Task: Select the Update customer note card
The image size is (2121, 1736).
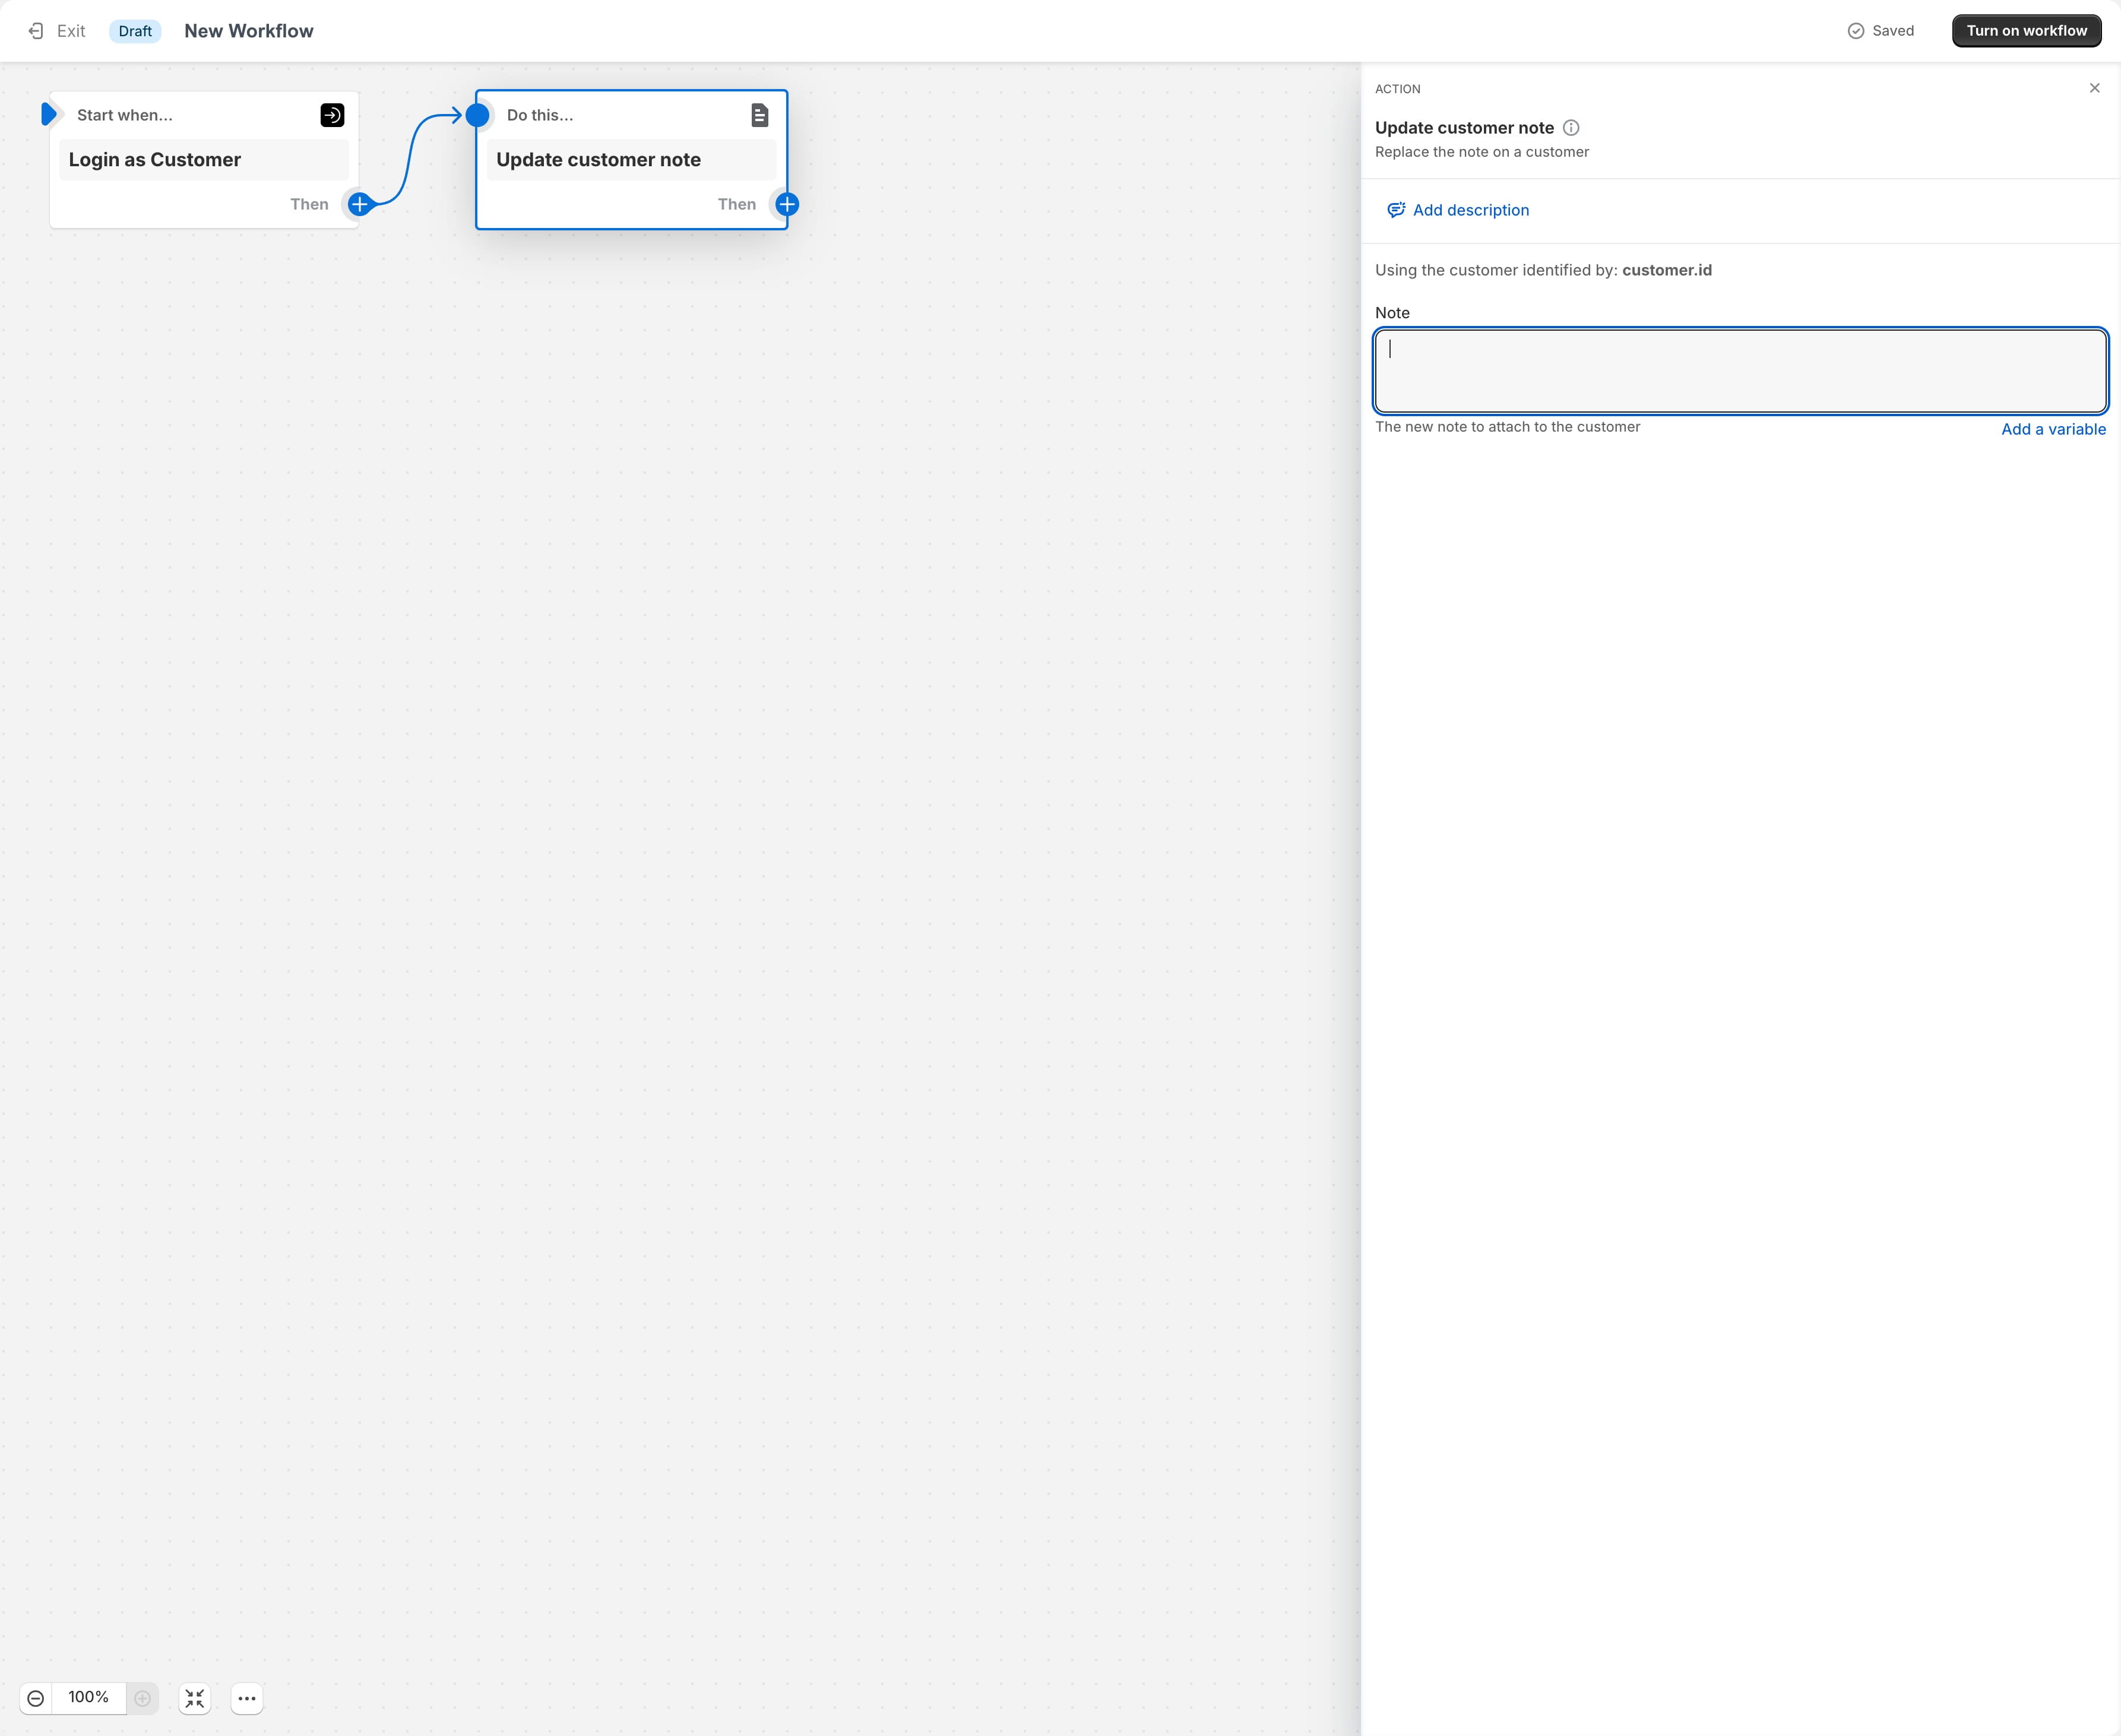Action: point(630,159)
